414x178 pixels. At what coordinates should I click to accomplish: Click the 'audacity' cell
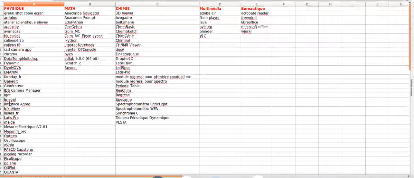tap(34, 27)
